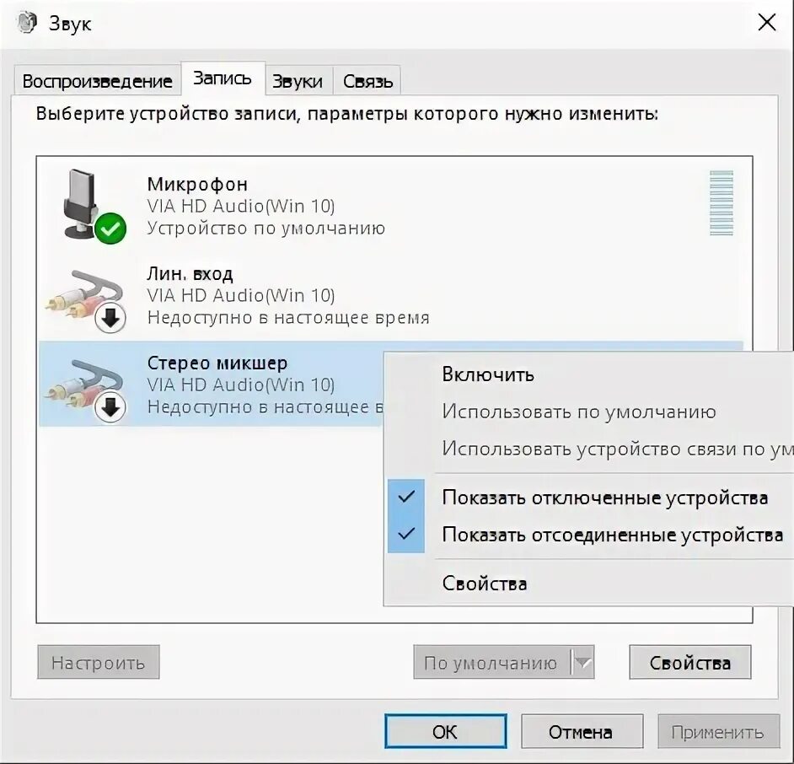Switch to the Воспроизведение tab
The image size is (794, 764).
tap(97, 81)
